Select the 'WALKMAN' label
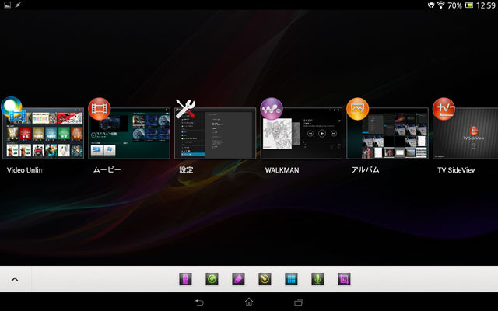Viewport: 498px width, 311px height. coord(282,170)
